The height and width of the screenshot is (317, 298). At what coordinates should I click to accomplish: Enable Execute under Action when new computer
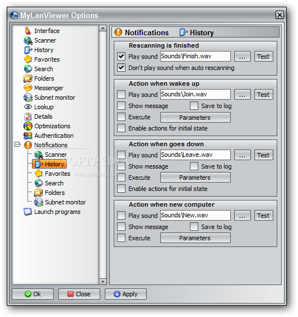point(121,237)
